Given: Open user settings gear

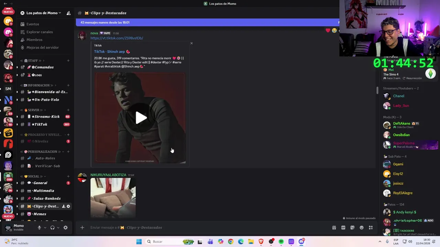Looking at the screenshot, I should tap(65, 227).
